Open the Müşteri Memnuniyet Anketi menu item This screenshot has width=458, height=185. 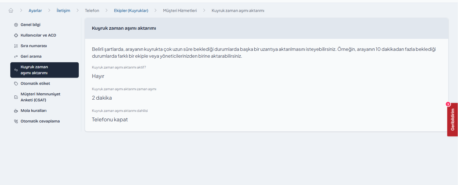coord(44,97)
